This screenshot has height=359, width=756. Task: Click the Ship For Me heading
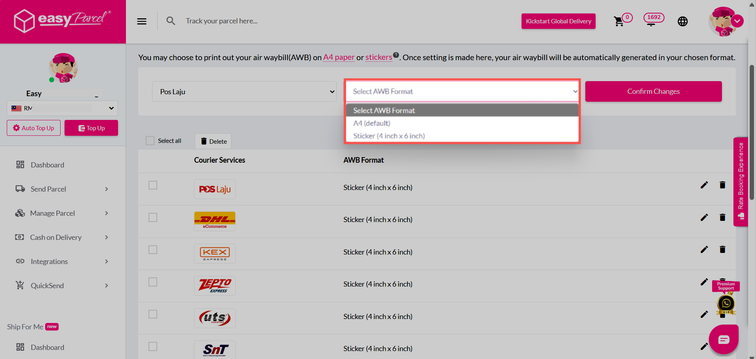pos(25,327)
